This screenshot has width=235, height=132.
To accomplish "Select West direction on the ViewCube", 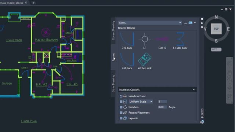I will [x=205, y=29].
